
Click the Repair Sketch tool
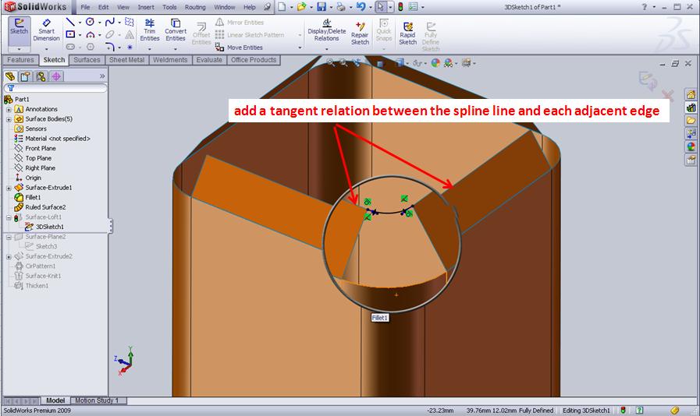pos(360,33)
